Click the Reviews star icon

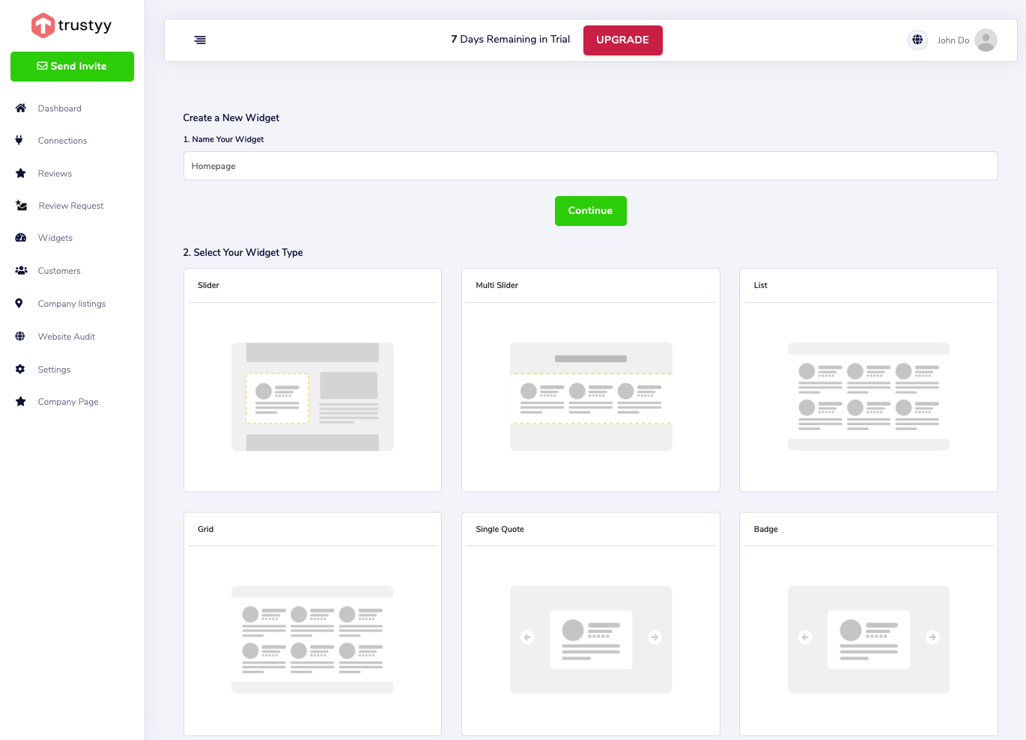click(21, 174)
